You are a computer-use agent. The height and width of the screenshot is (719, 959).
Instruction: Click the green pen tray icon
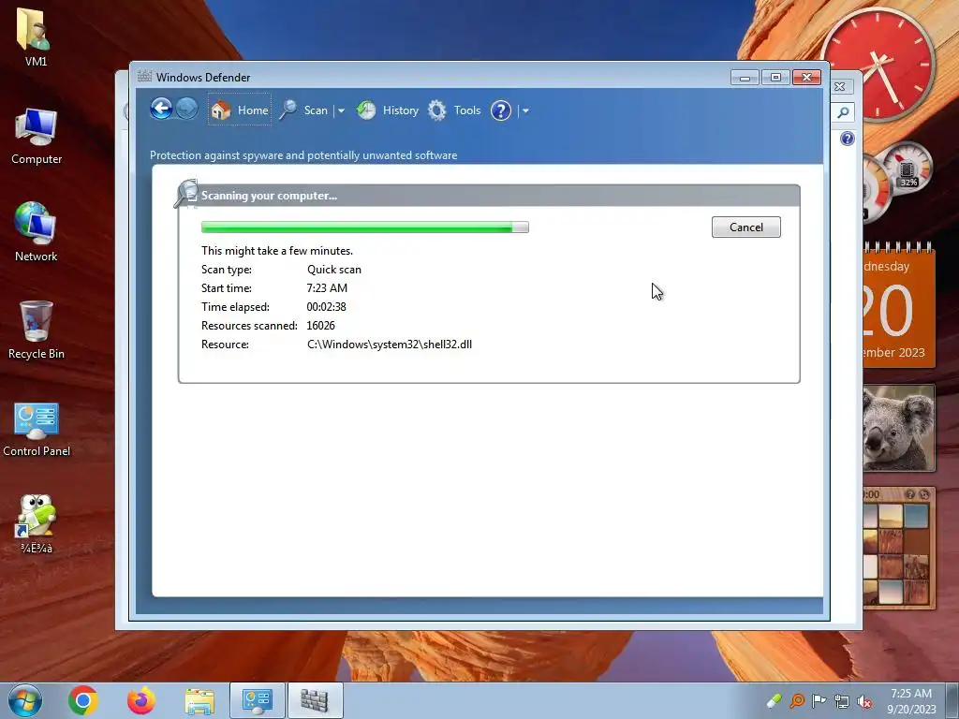775,700
